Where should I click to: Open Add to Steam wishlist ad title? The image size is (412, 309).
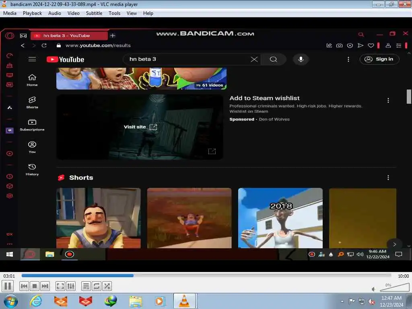click(x=264, y=98)
